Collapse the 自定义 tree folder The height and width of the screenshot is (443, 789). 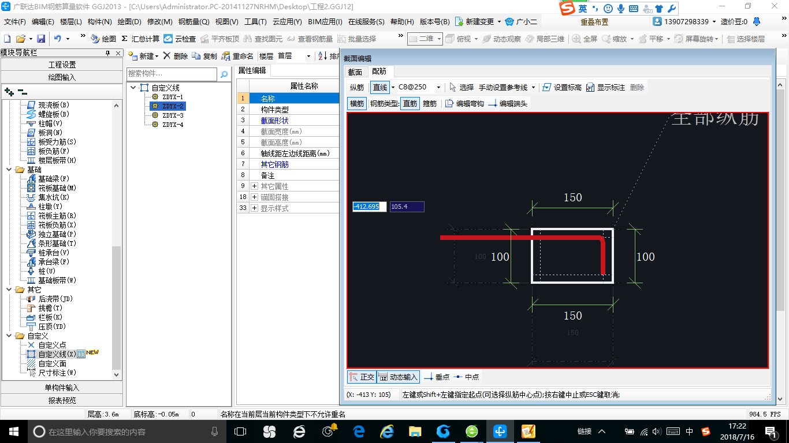click(x=9, y=336)
